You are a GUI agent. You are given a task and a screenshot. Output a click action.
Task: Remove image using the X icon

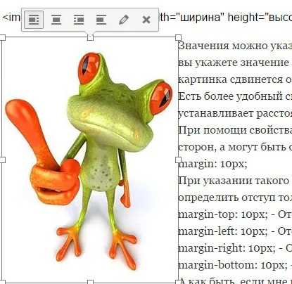pos(146,20)
